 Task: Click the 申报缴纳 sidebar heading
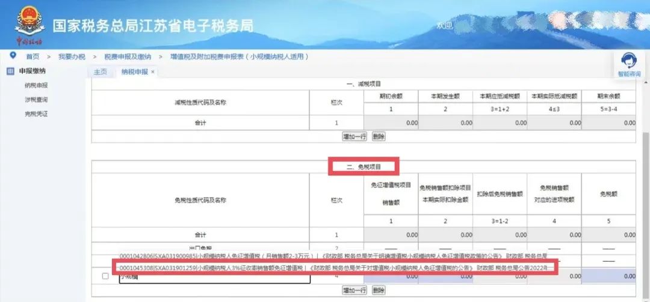(x=32, y=71)
